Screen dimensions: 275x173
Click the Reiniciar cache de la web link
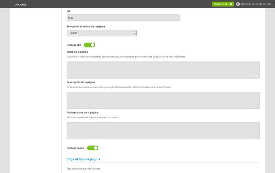[257, 4]
